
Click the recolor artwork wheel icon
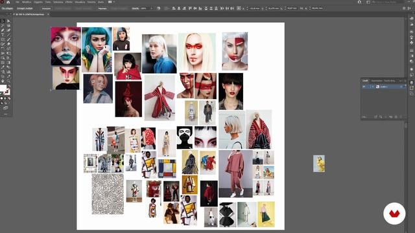click(158, 8)
